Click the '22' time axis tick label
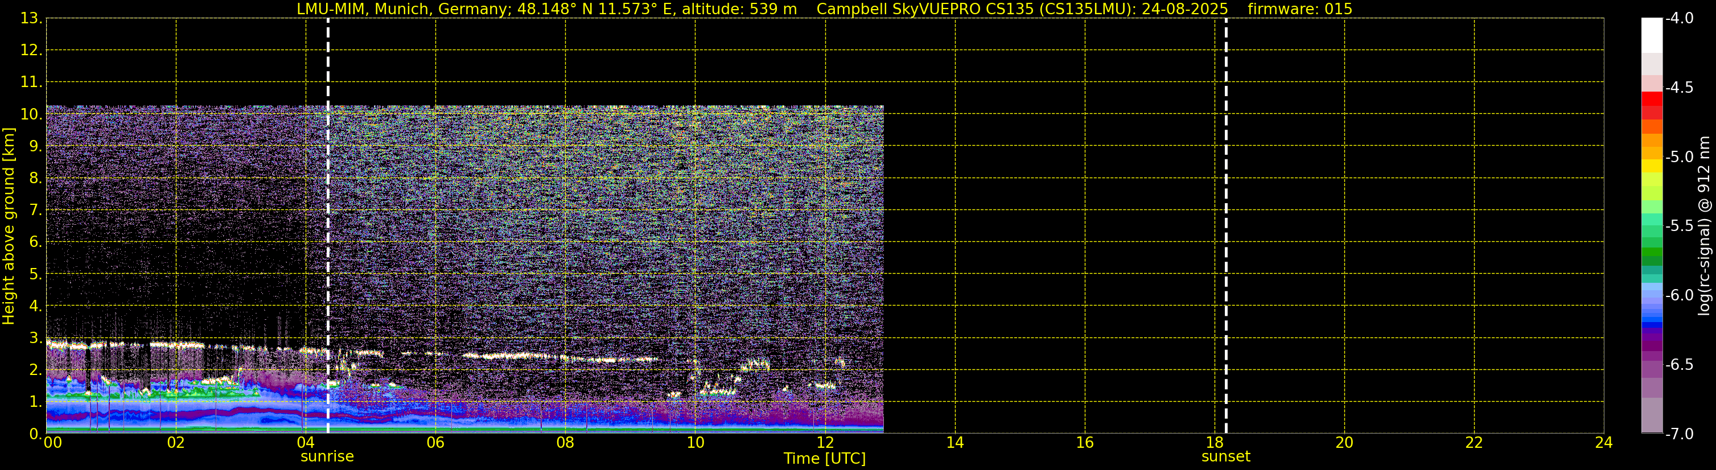The image size is (1716, 470). [x=1474, y=443]
